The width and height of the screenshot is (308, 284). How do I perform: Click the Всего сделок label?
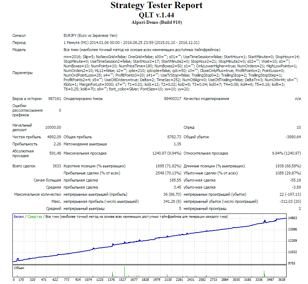(x=24, y=166)
